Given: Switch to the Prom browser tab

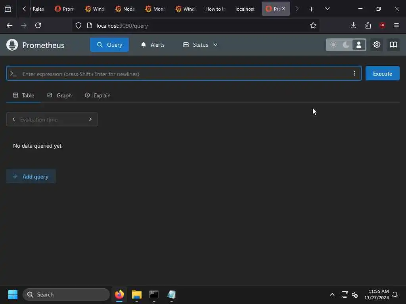Looking at the screenshot, I should coord(65,9).
